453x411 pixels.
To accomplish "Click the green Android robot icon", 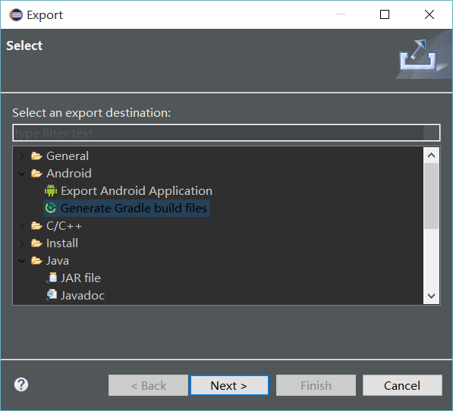I will (51, 191).
